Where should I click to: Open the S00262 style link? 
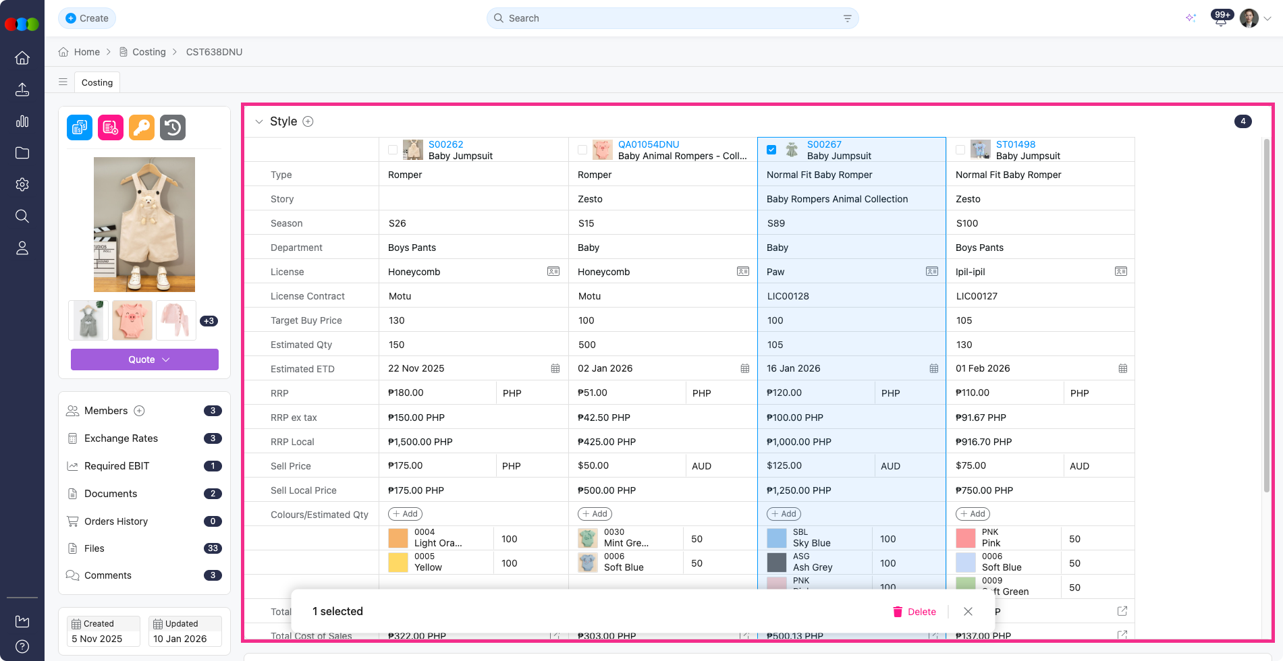445,144
